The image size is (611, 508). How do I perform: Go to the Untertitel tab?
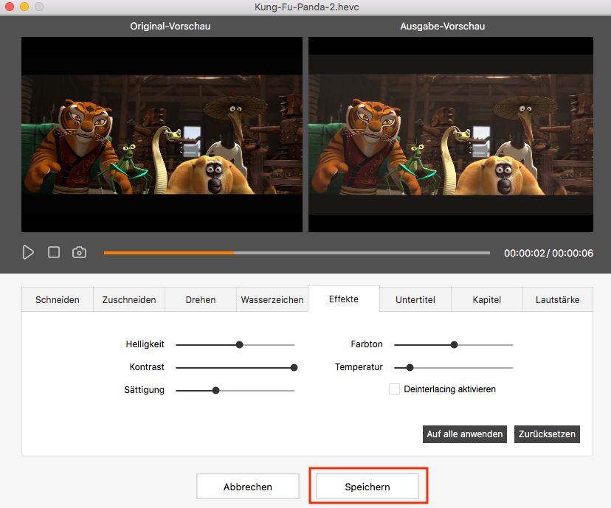point(415,300)
